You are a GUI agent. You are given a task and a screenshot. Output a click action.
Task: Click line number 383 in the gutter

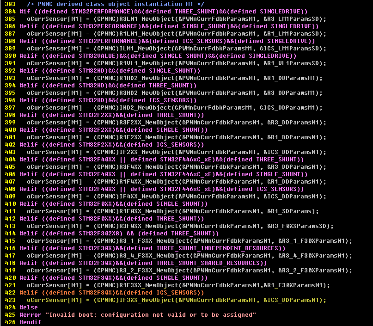coord(10,4)
